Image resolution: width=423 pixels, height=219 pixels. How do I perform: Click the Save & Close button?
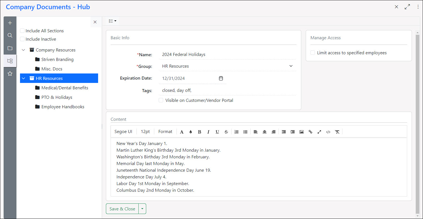click(x=122, y=209)
